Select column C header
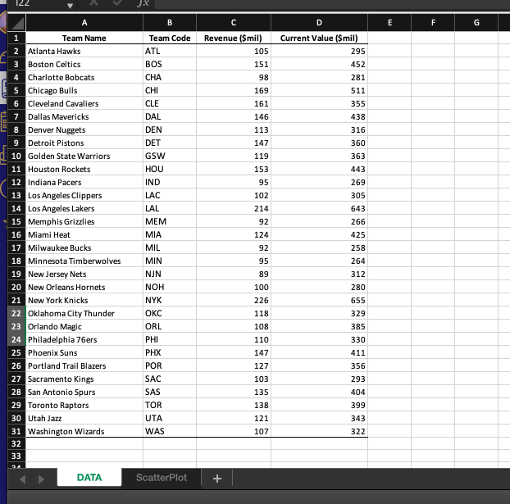 pos(234,23)
